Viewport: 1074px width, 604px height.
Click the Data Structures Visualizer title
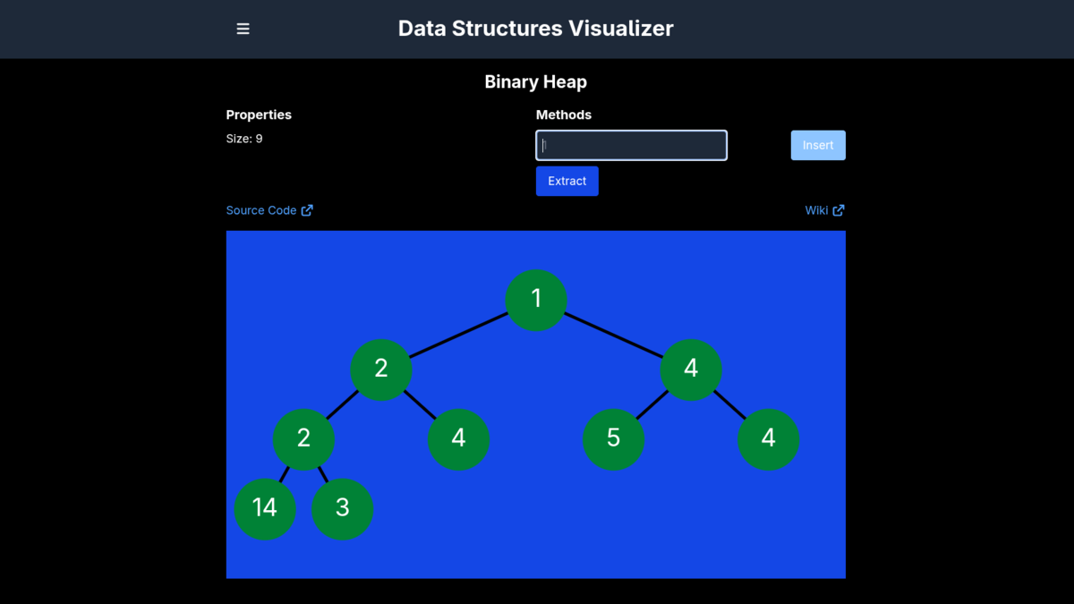click(x=535, y=28)
